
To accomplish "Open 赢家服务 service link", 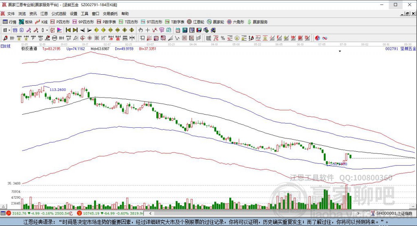I will [257, 22].
